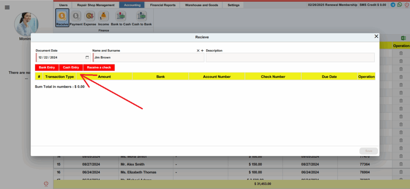The width and height of the screenshot is (410, 189).
Task: Open the Financial Reports tab
Action: coord(163,5)
